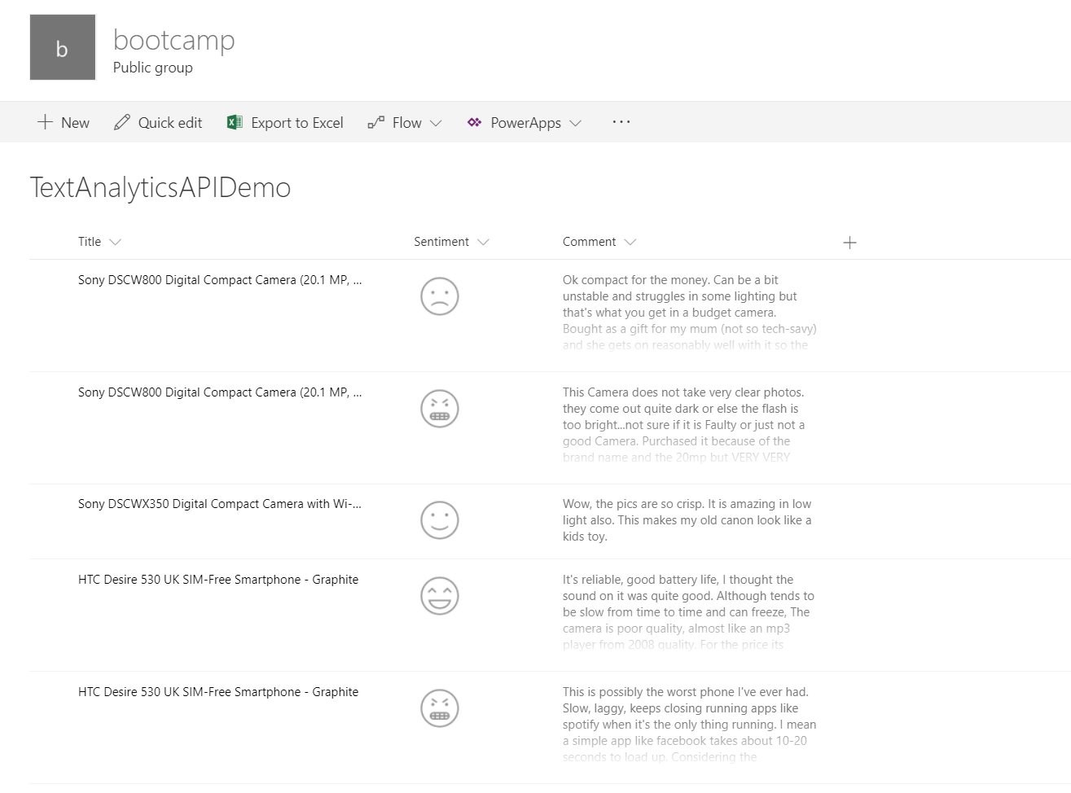Click the angry face icon in second Sony row
Viewport: 1071px width, 793px height.
(x=440, y=409)
